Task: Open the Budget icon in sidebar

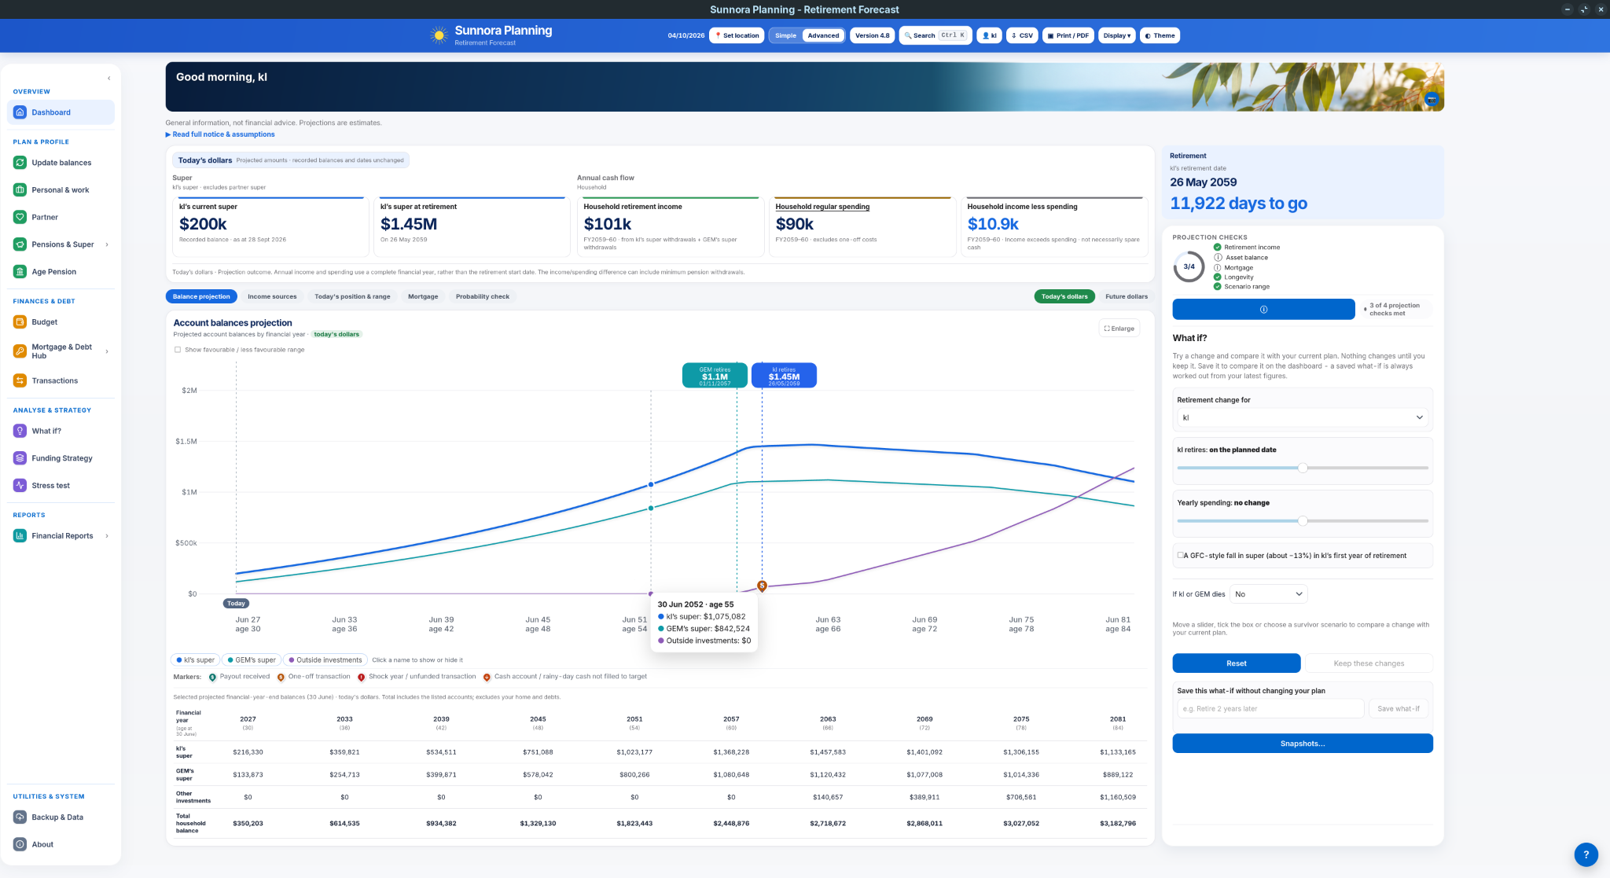Action: 20,322
